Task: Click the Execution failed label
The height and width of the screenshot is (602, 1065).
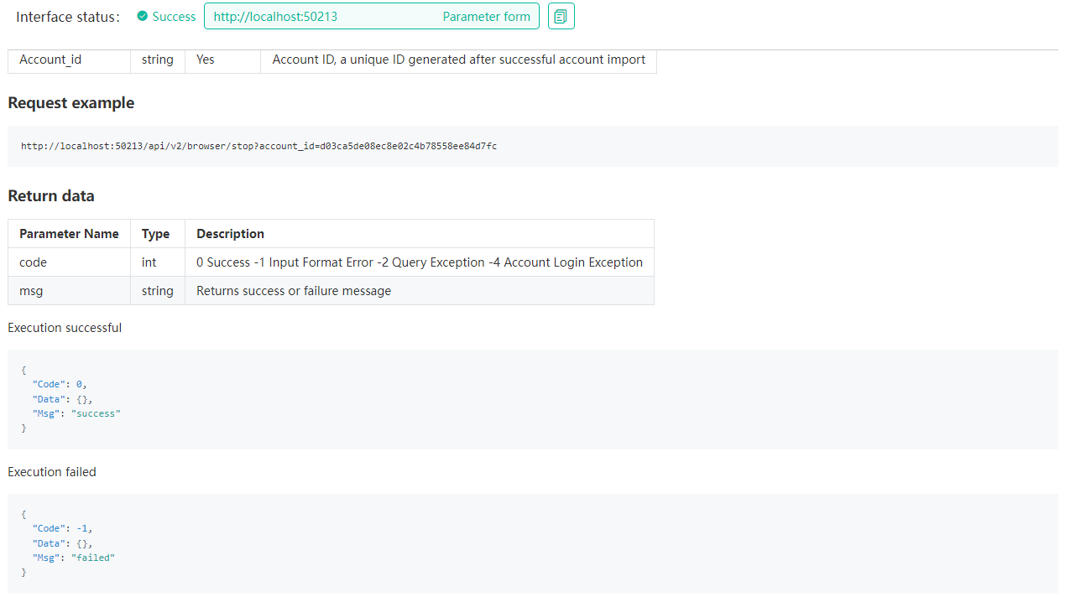Action: [x=52, y=472]
